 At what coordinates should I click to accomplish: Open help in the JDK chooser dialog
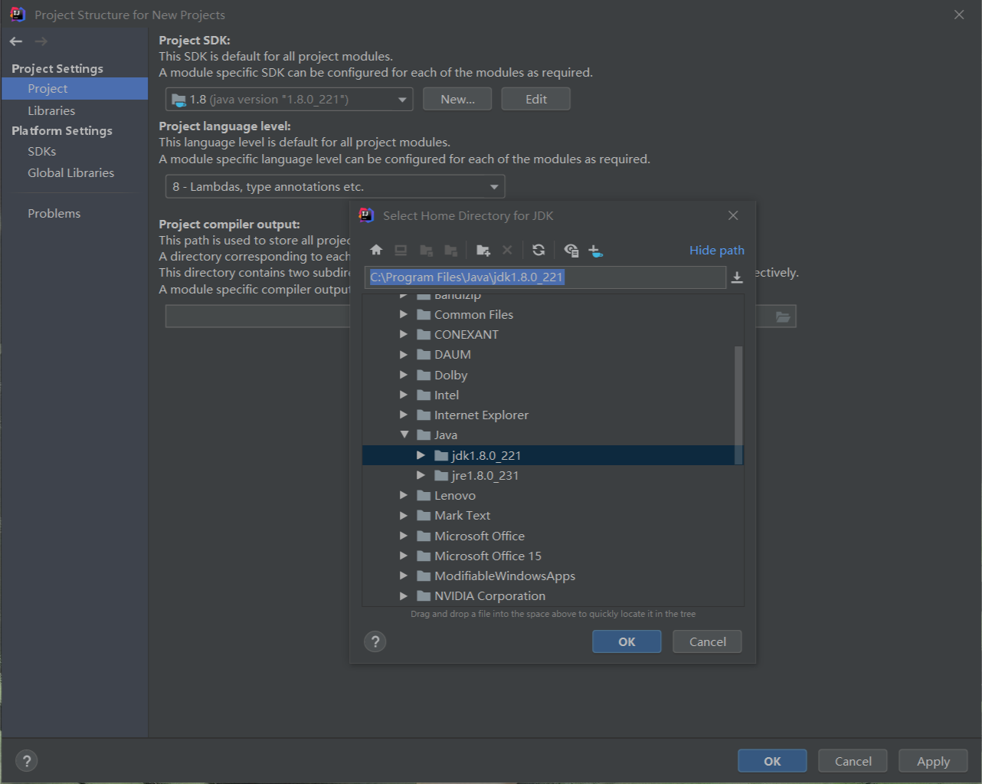(375, 641)
